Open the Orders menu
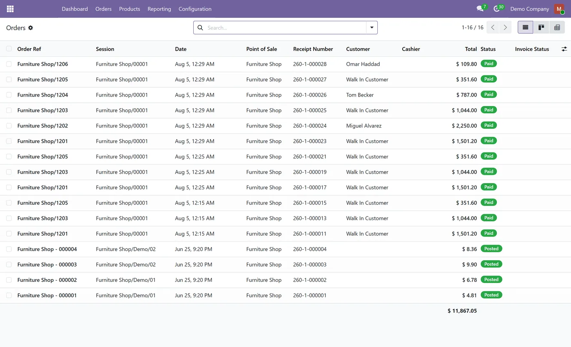The image size is (571, 347). tap(103, 9)
